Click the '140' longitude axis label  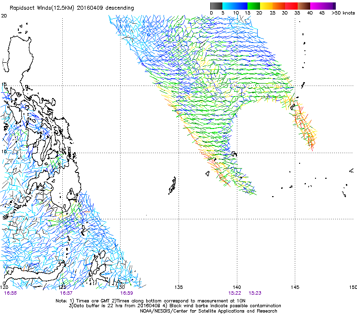(x=237, y=287)
